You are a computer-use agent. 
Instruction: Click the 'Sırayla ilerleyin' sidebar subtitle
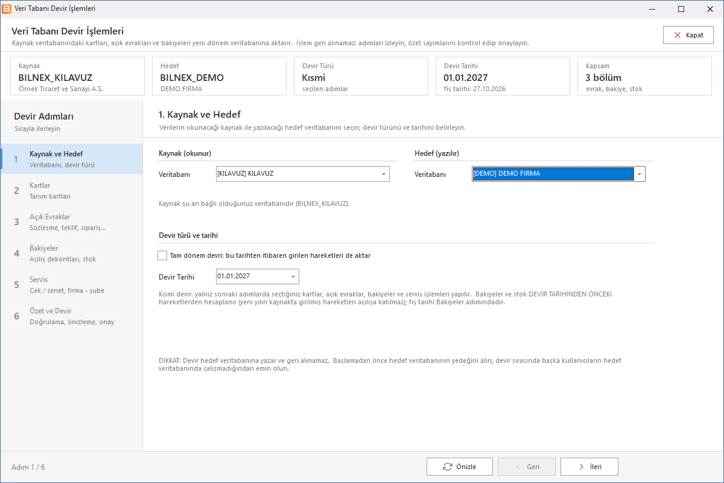tap(37, 129)
